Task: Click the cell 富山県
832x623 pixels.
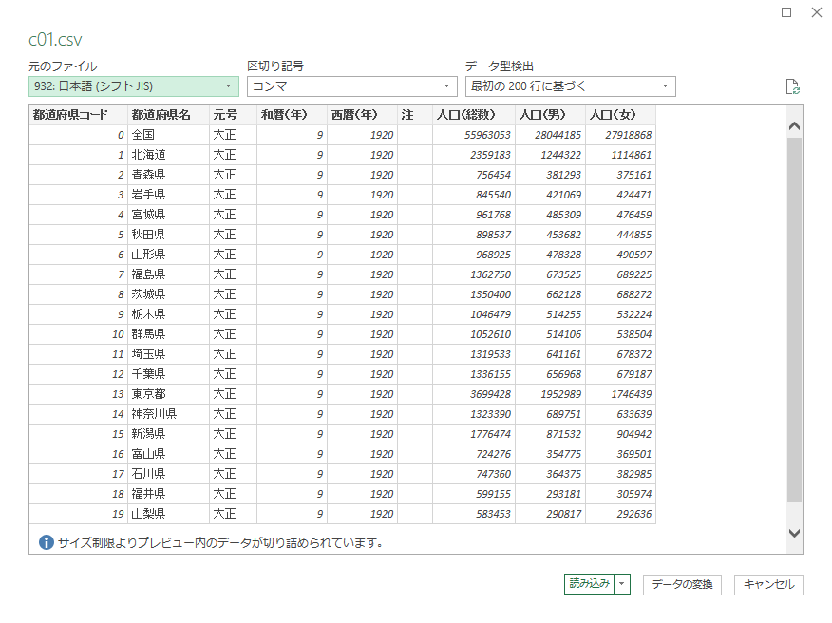Action: tap(168, 454)
